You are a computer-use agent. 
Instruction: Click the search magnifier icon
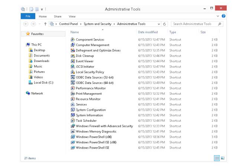click(x=220, y=24)
